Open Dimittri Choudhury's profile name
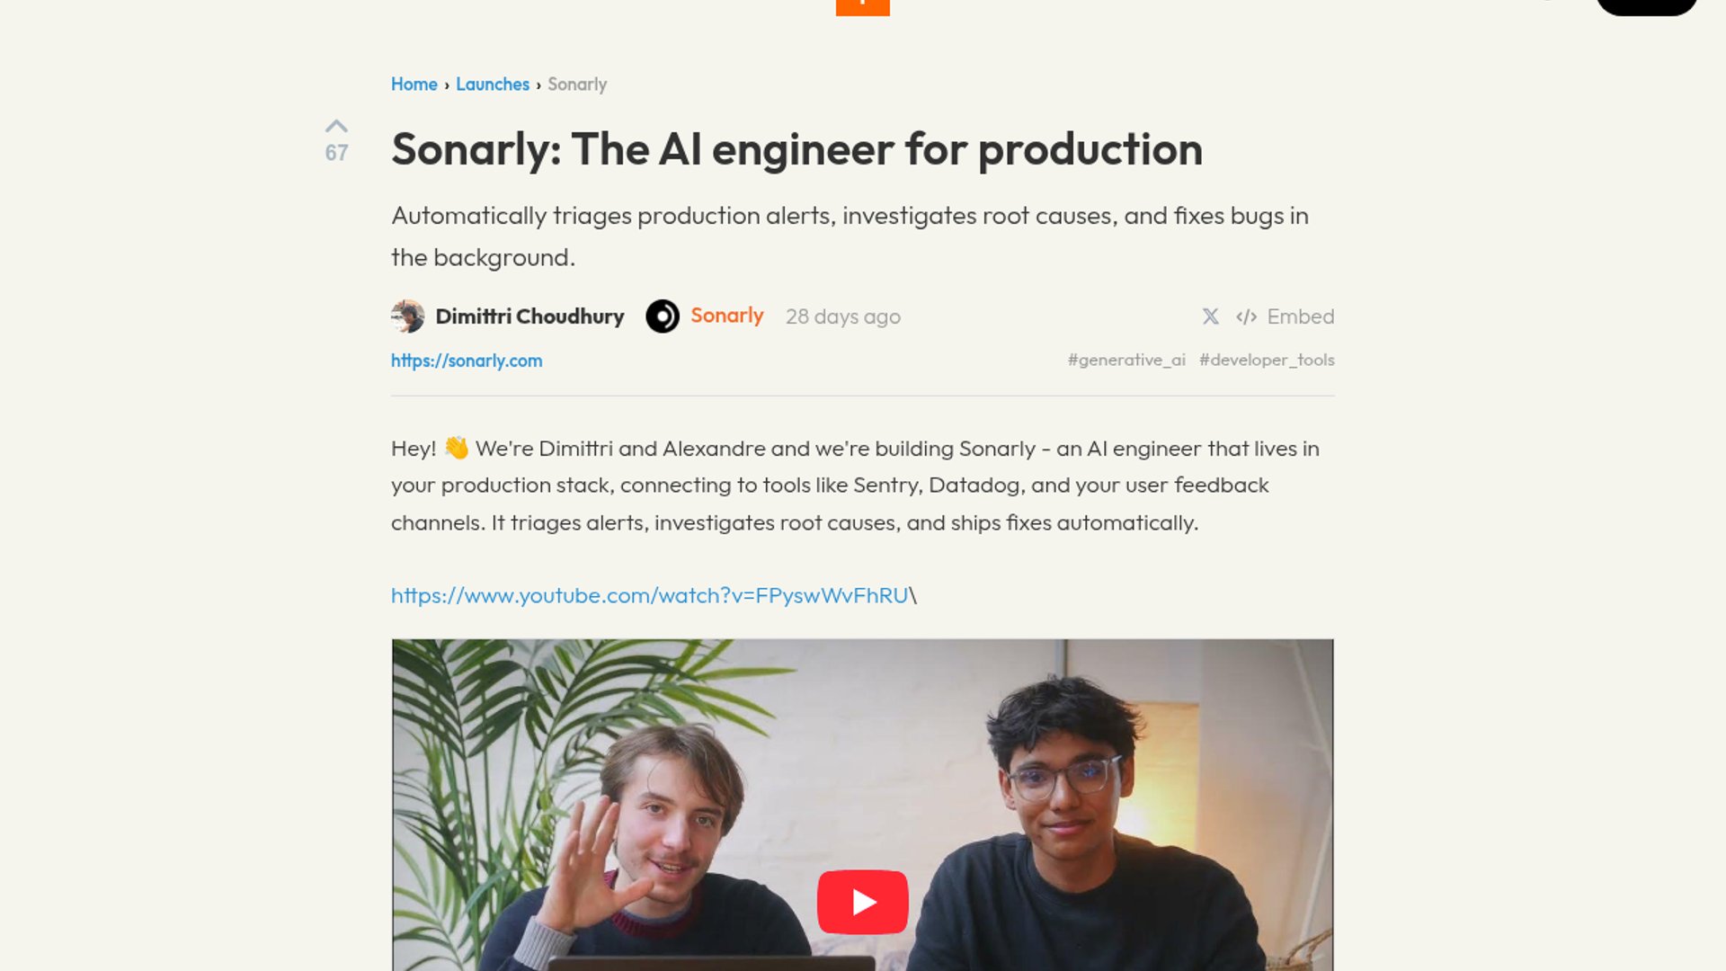 [529, 316]
